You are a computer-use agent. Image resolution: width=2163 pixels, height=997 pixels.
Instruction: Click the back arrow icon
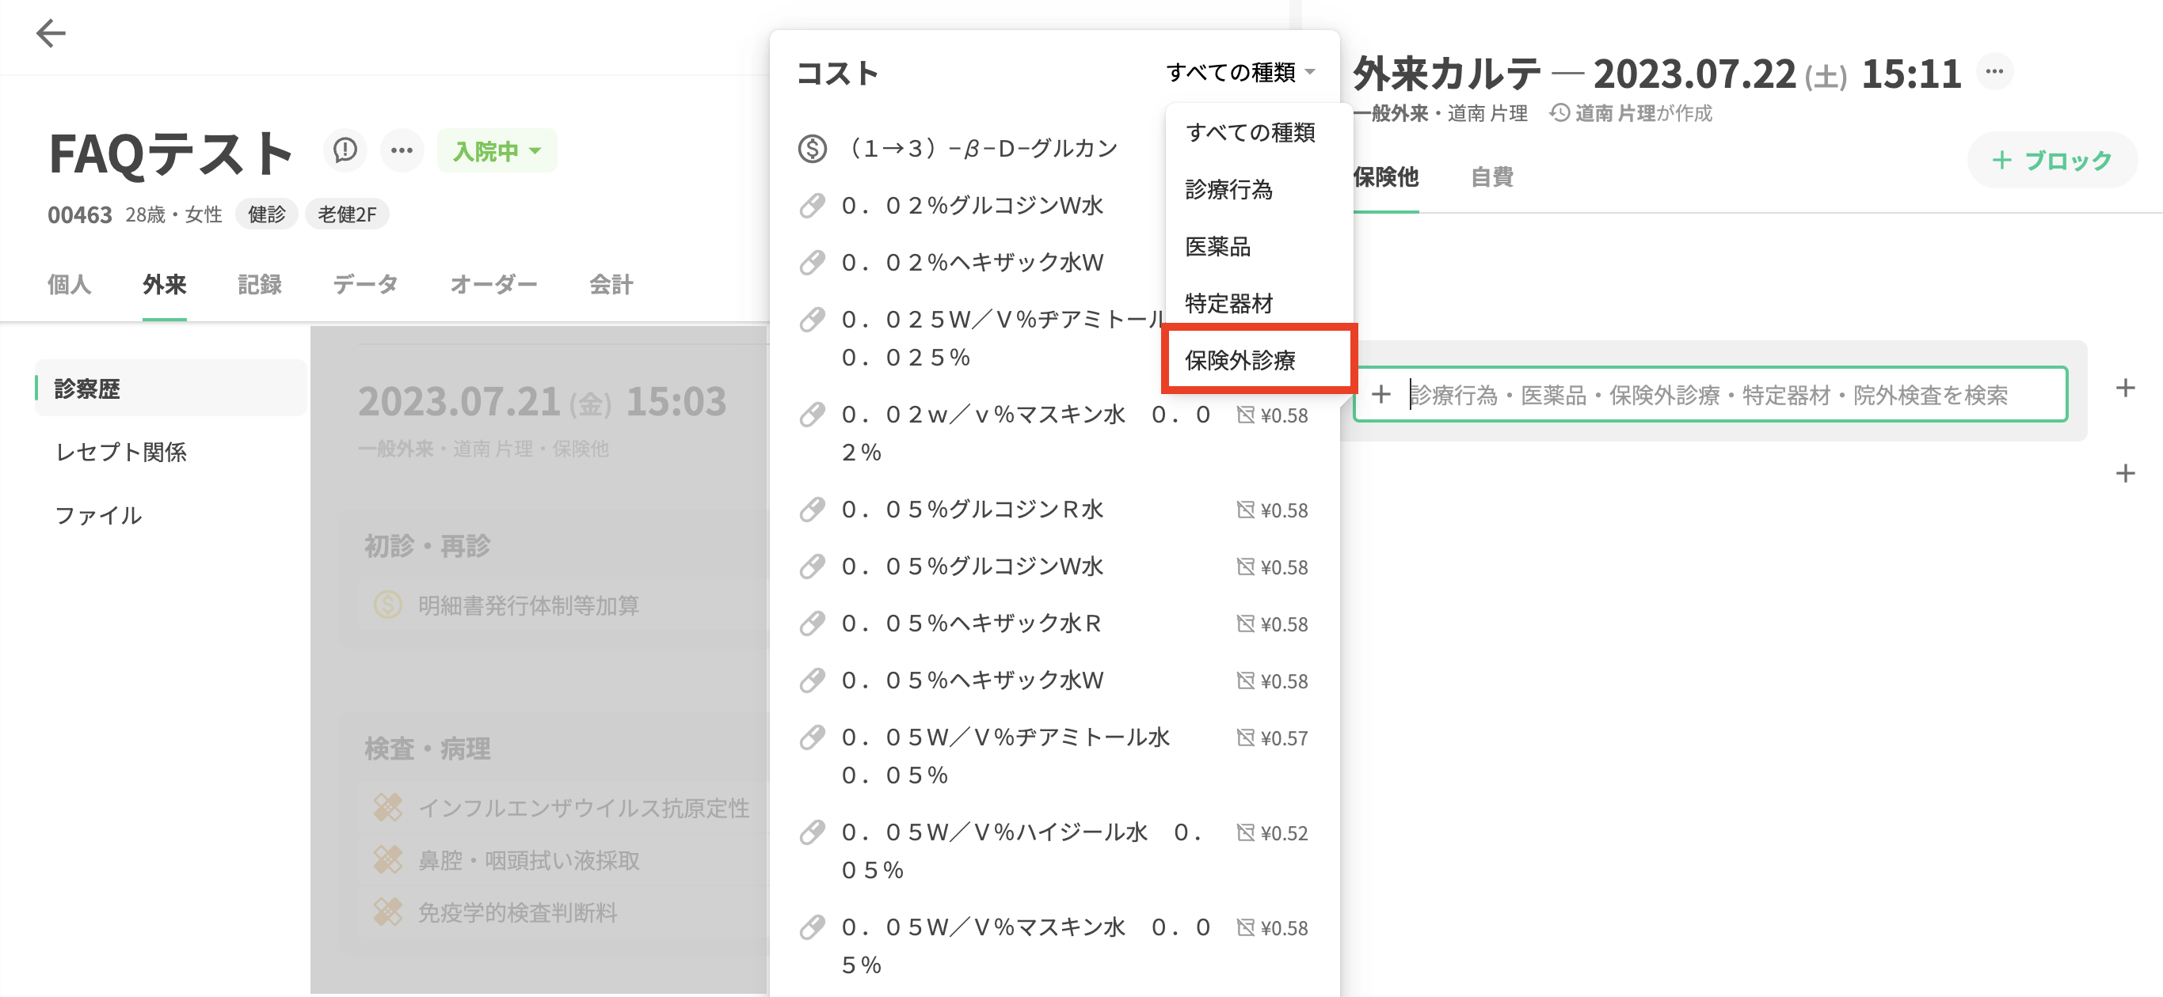coord(51,32)
